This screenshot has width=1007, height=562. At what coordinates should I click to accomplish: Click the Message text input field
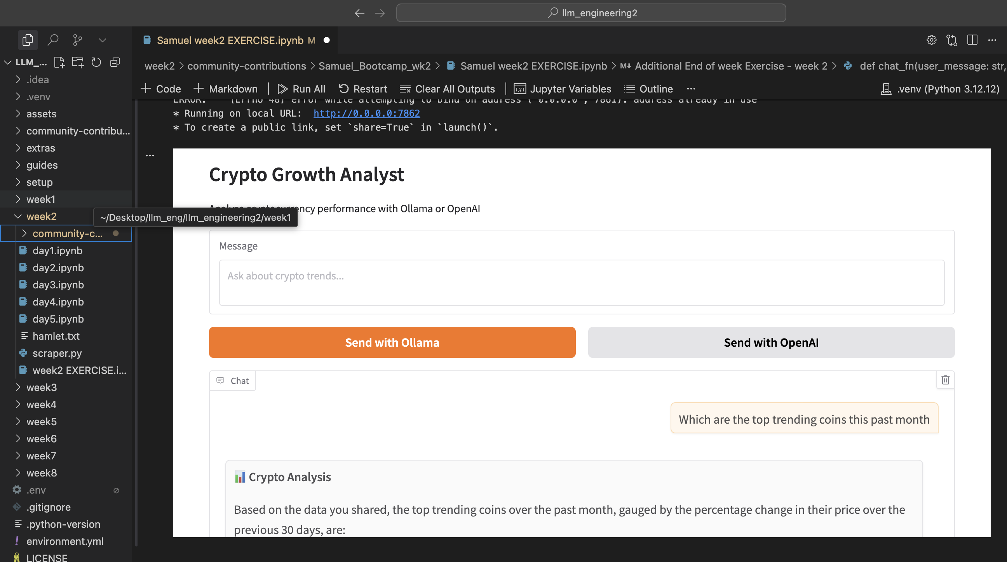(x=581, y=283)
